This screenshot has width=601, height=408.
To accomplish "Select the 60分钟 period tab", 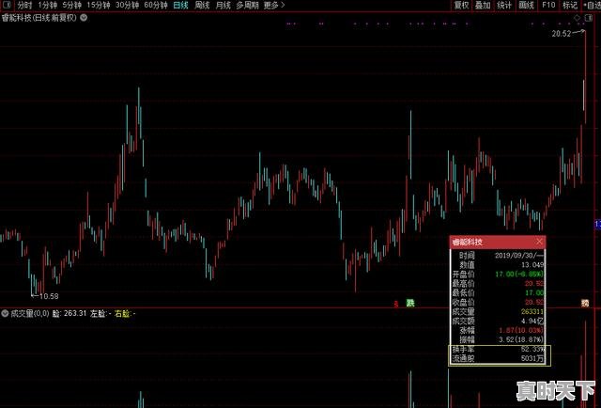I will coord(156,6).
